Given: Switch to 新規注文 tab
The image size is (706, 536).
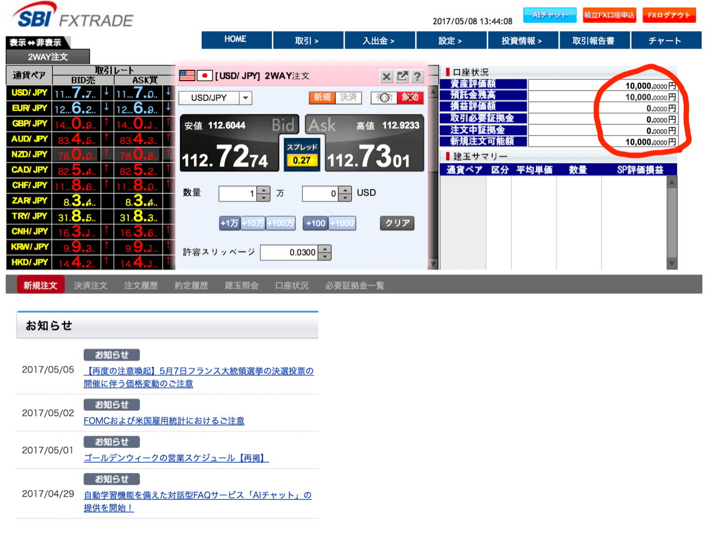Looking at the screenshot, I should click(41, 286).
